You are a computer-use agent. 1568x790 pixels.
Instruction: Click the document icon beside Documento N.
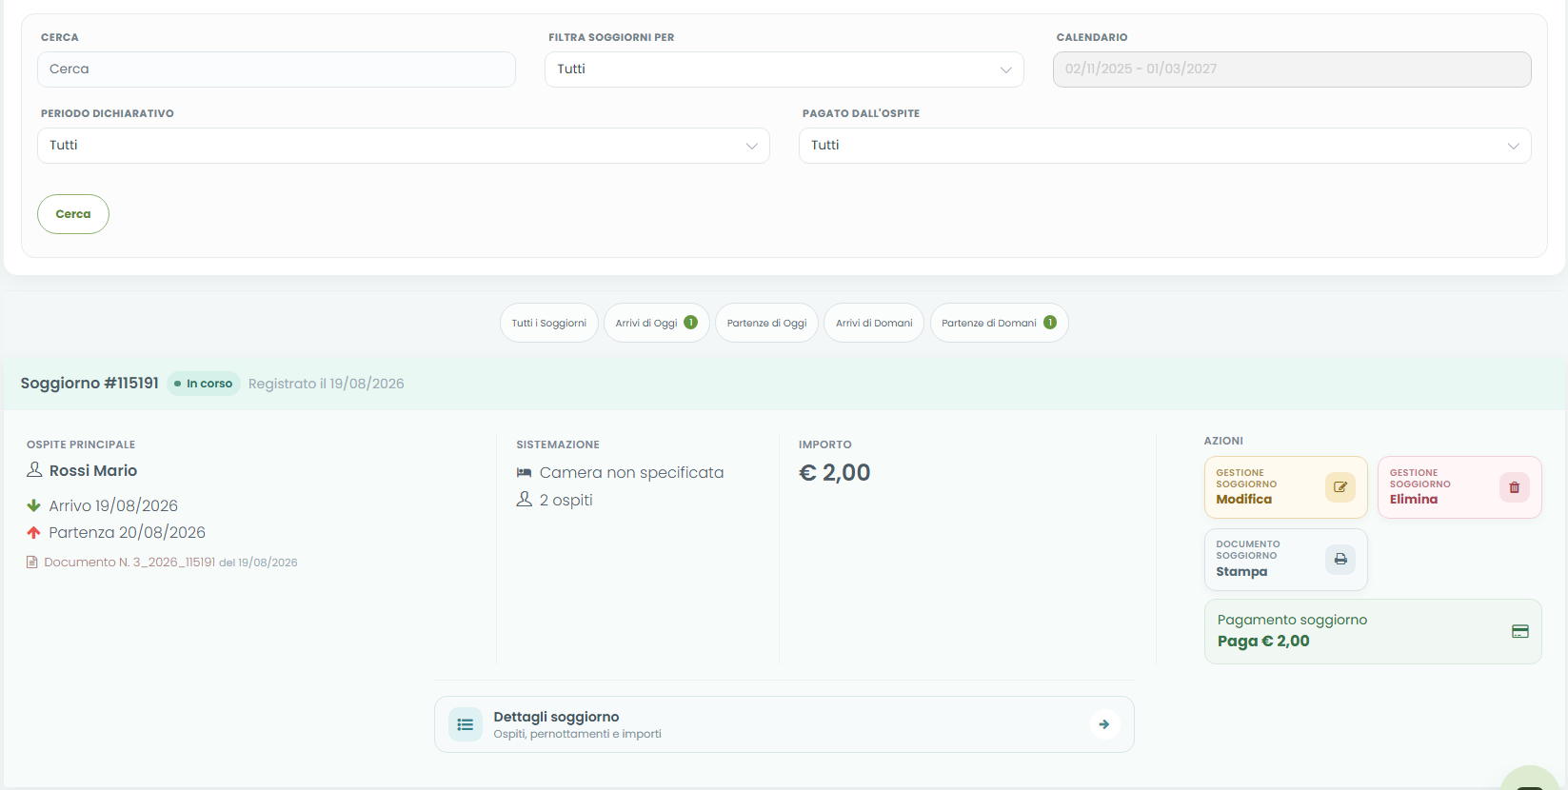(x=32, y=563)
